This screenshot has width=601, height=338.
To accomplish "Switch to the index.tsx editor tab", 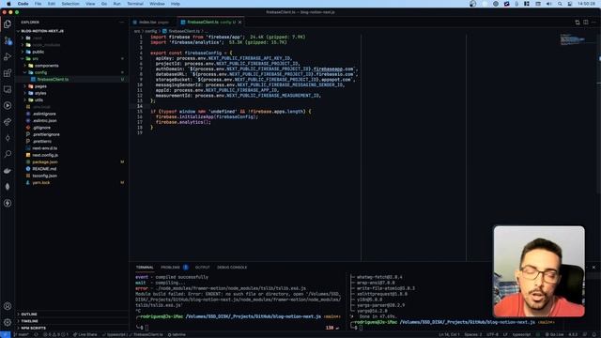I will tap(153, 23).
